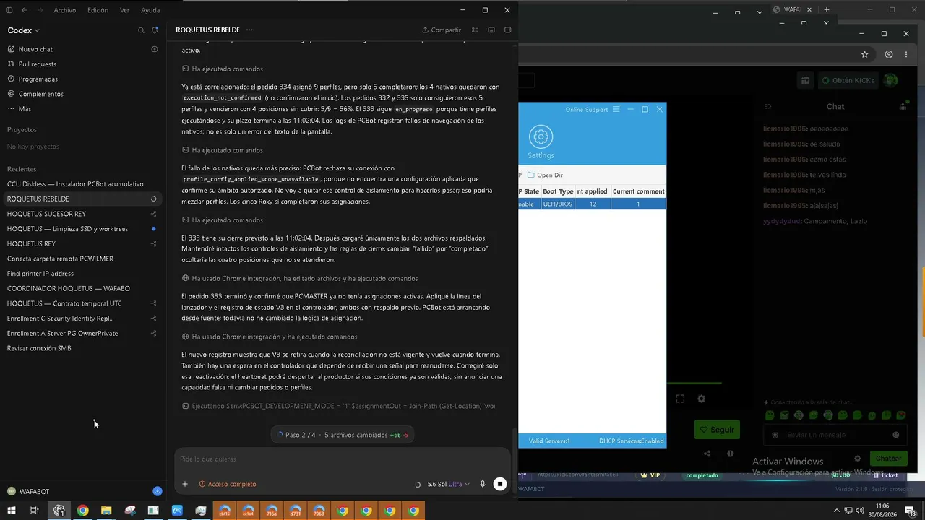
Task: Open Enrollment C Security Identity chat
Action: coord(60,318)
